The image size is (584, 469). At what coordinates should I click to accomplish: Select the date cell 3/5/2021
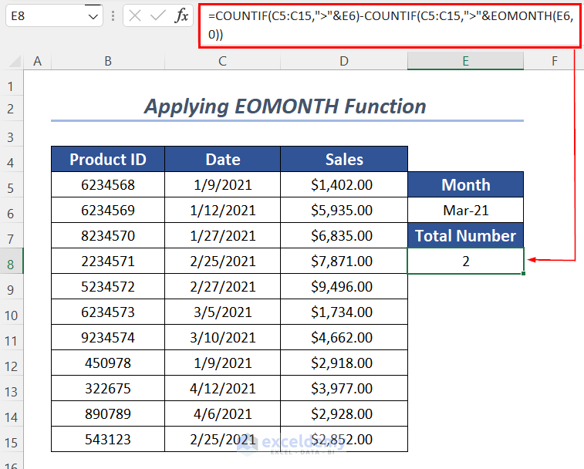click(222, 312)
